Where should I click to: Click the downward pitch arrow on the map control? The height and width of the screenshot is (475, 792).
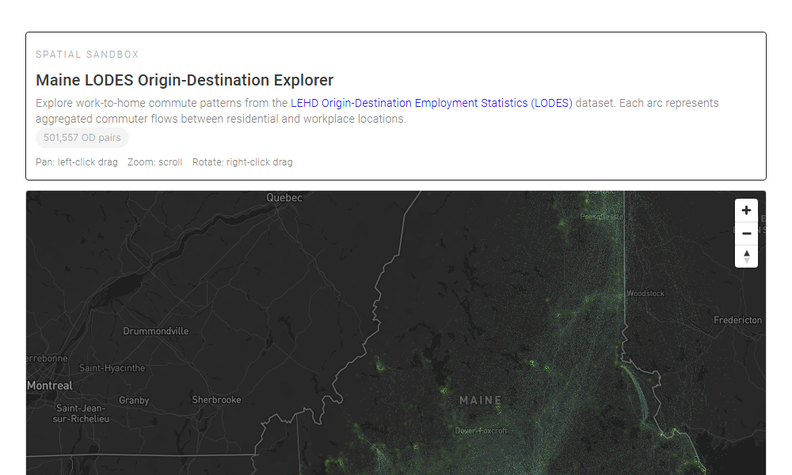pyautogui.click(x=746, y=260)
